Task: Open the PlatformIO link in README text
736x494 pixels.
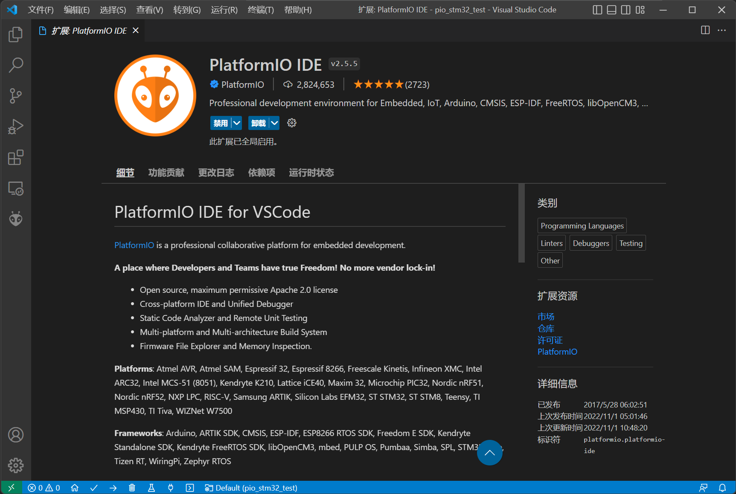Action: click(x=134, y=245)
